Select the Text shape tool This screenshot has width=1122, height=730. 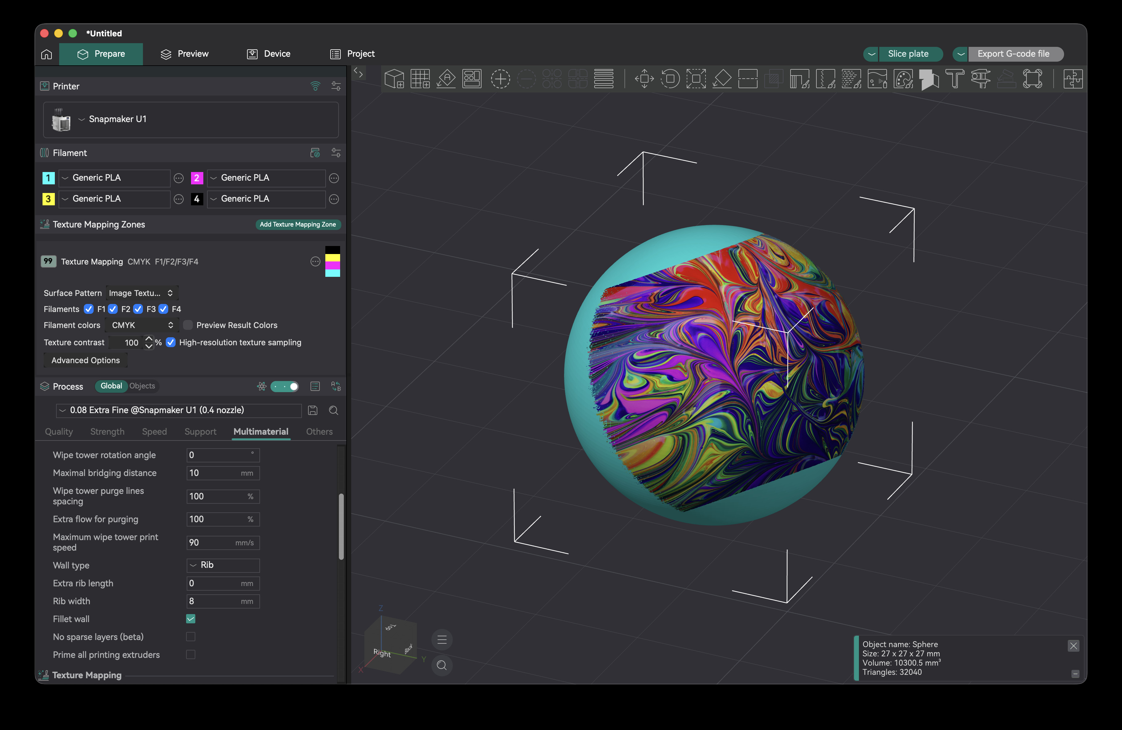[955, 79]
